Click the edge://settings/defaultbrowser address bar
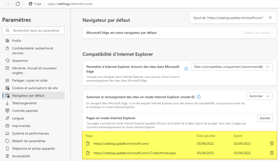Image resolution: width=278 pixels, height=161 pixels. tap(70, 4)
